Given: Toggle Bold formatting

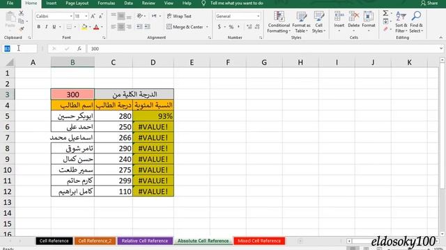Looking at the screenshot, I should click(x=39, y=26).
